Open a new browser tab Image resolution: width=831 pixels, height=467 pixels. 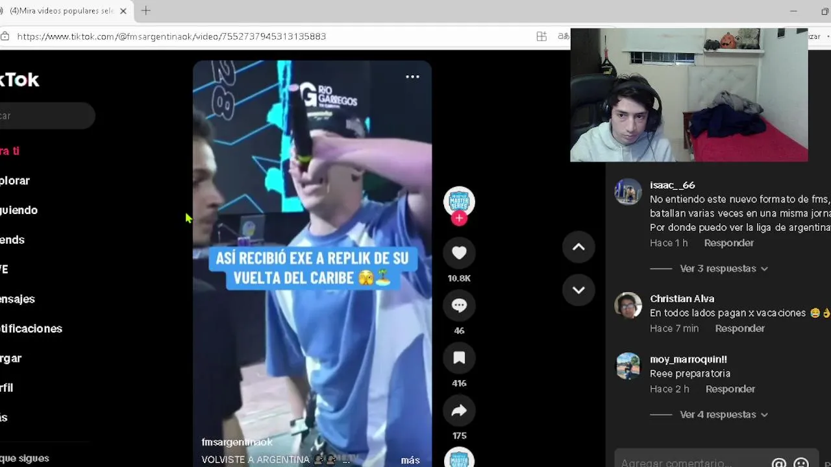click(x=146, y=11)
